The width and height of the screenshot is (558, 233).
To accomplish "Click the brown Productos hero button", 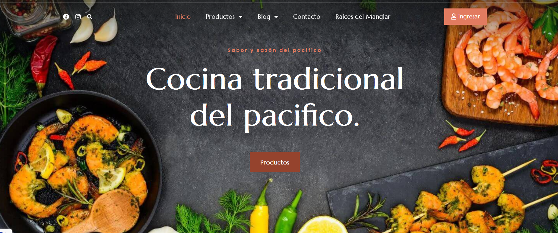I will (275, 162).
